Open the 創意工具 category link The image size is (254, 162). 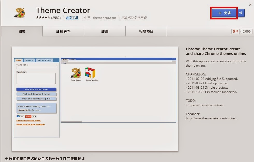tap(72, 18)
